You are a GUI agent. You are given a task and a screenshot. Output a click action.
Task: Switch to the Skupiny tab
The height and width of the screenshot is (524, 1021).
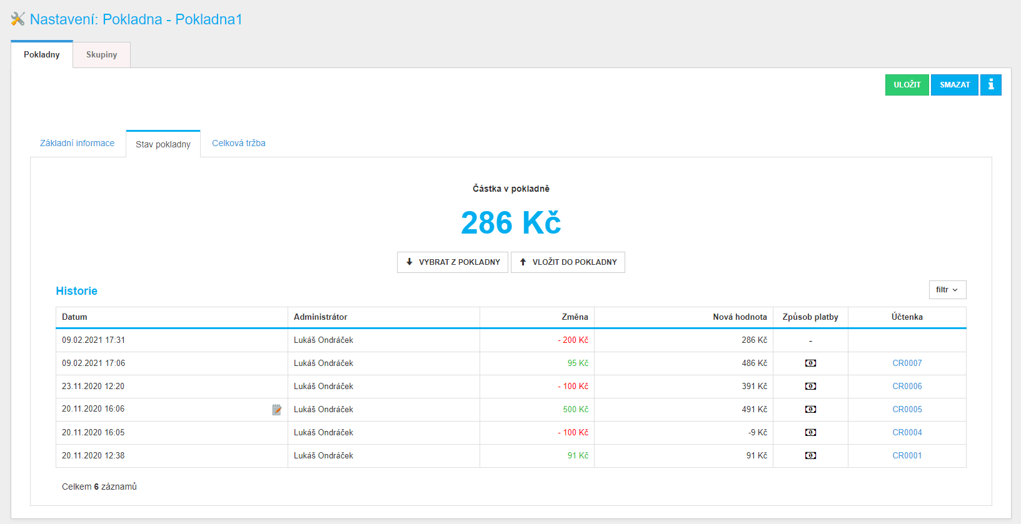pyautogui.click(x=102, y=55)
